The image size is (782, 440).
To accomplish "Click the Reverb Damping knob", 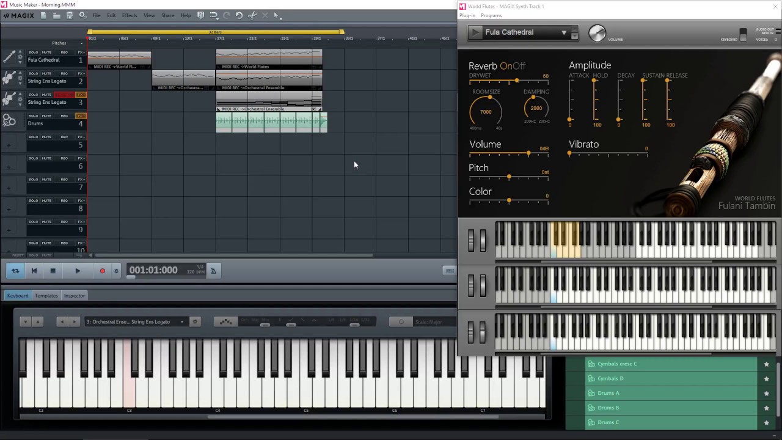I will [x=536, y=108].
